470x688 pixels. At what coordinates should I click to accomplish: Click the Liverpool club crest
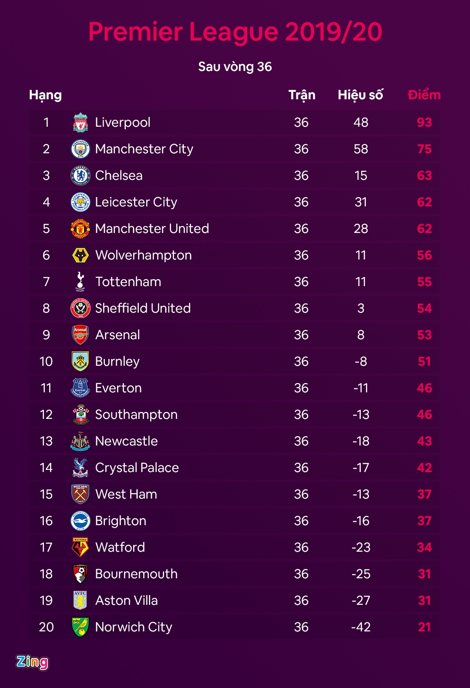tap(81, 122)
